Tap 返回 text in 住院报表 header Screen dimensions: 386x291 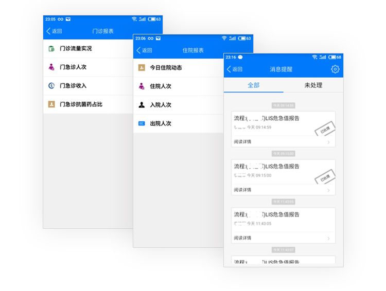[147, 50]
